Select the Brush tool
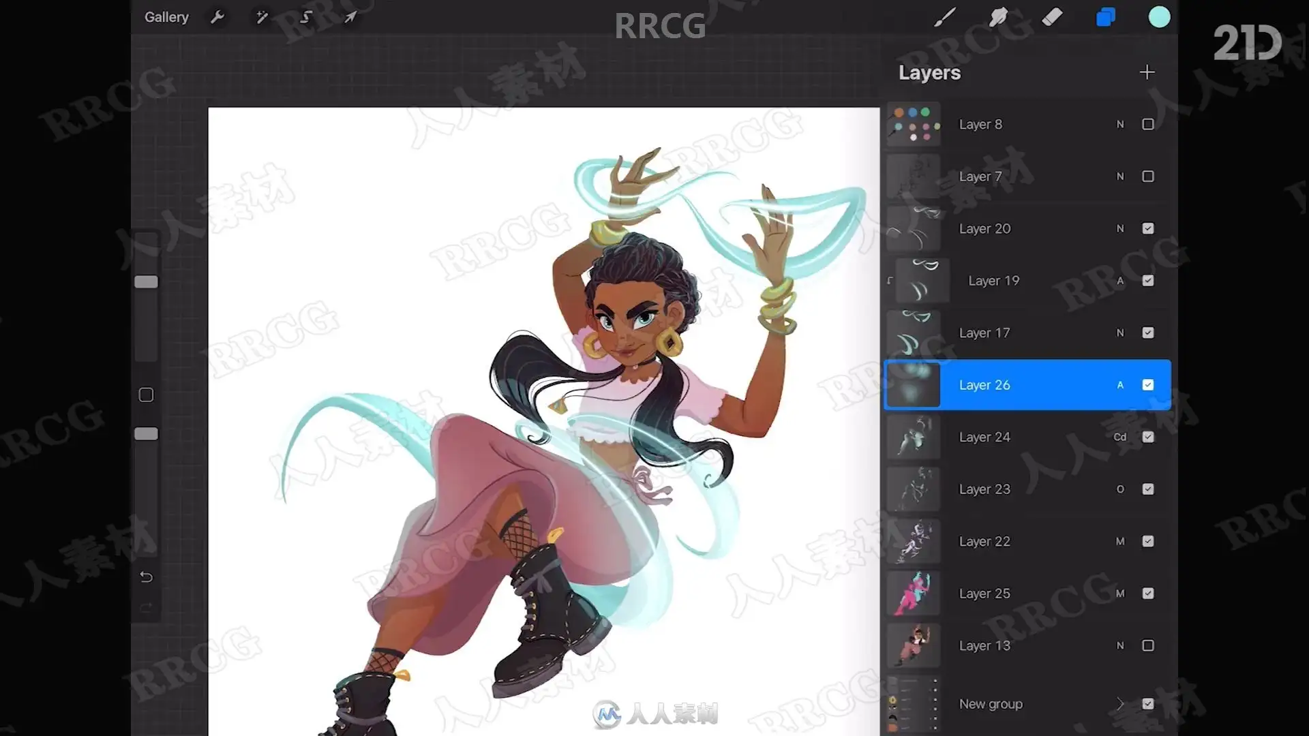This screenshot has height=736, width=1309. [x=944, y=17]
